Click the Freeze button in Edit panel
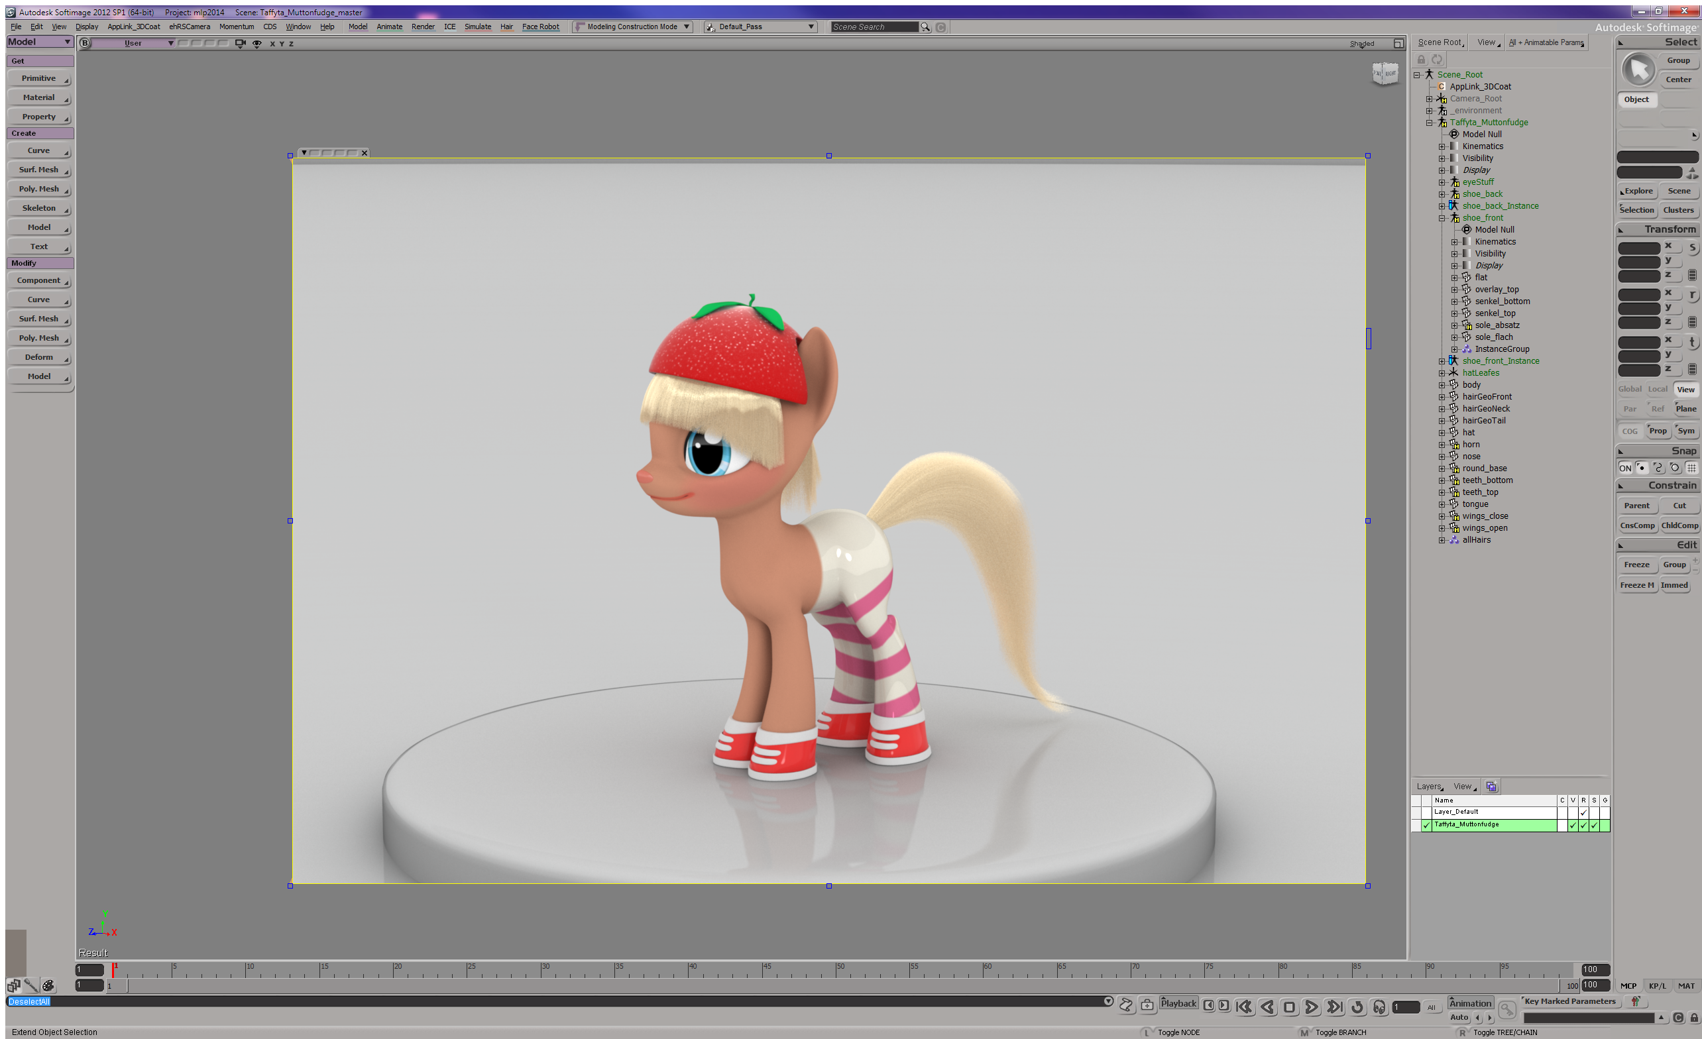 [1636, 565]
